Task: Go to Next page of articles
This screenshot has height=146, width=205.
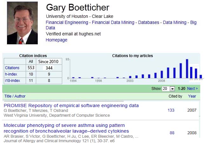Action: click(192, 89)
